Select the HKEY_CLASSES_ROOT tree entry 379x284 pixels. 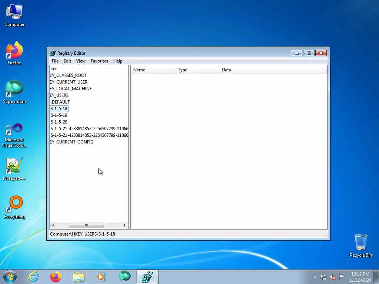(x=68, y=75)
